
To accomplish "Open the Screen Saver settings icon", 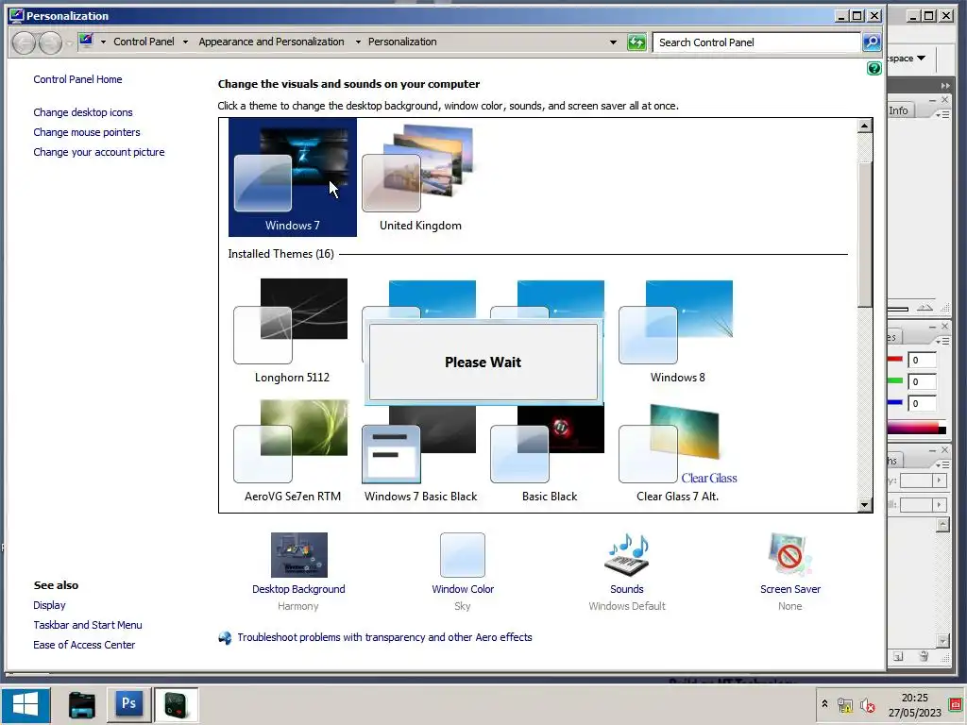I will pos(790,555).
